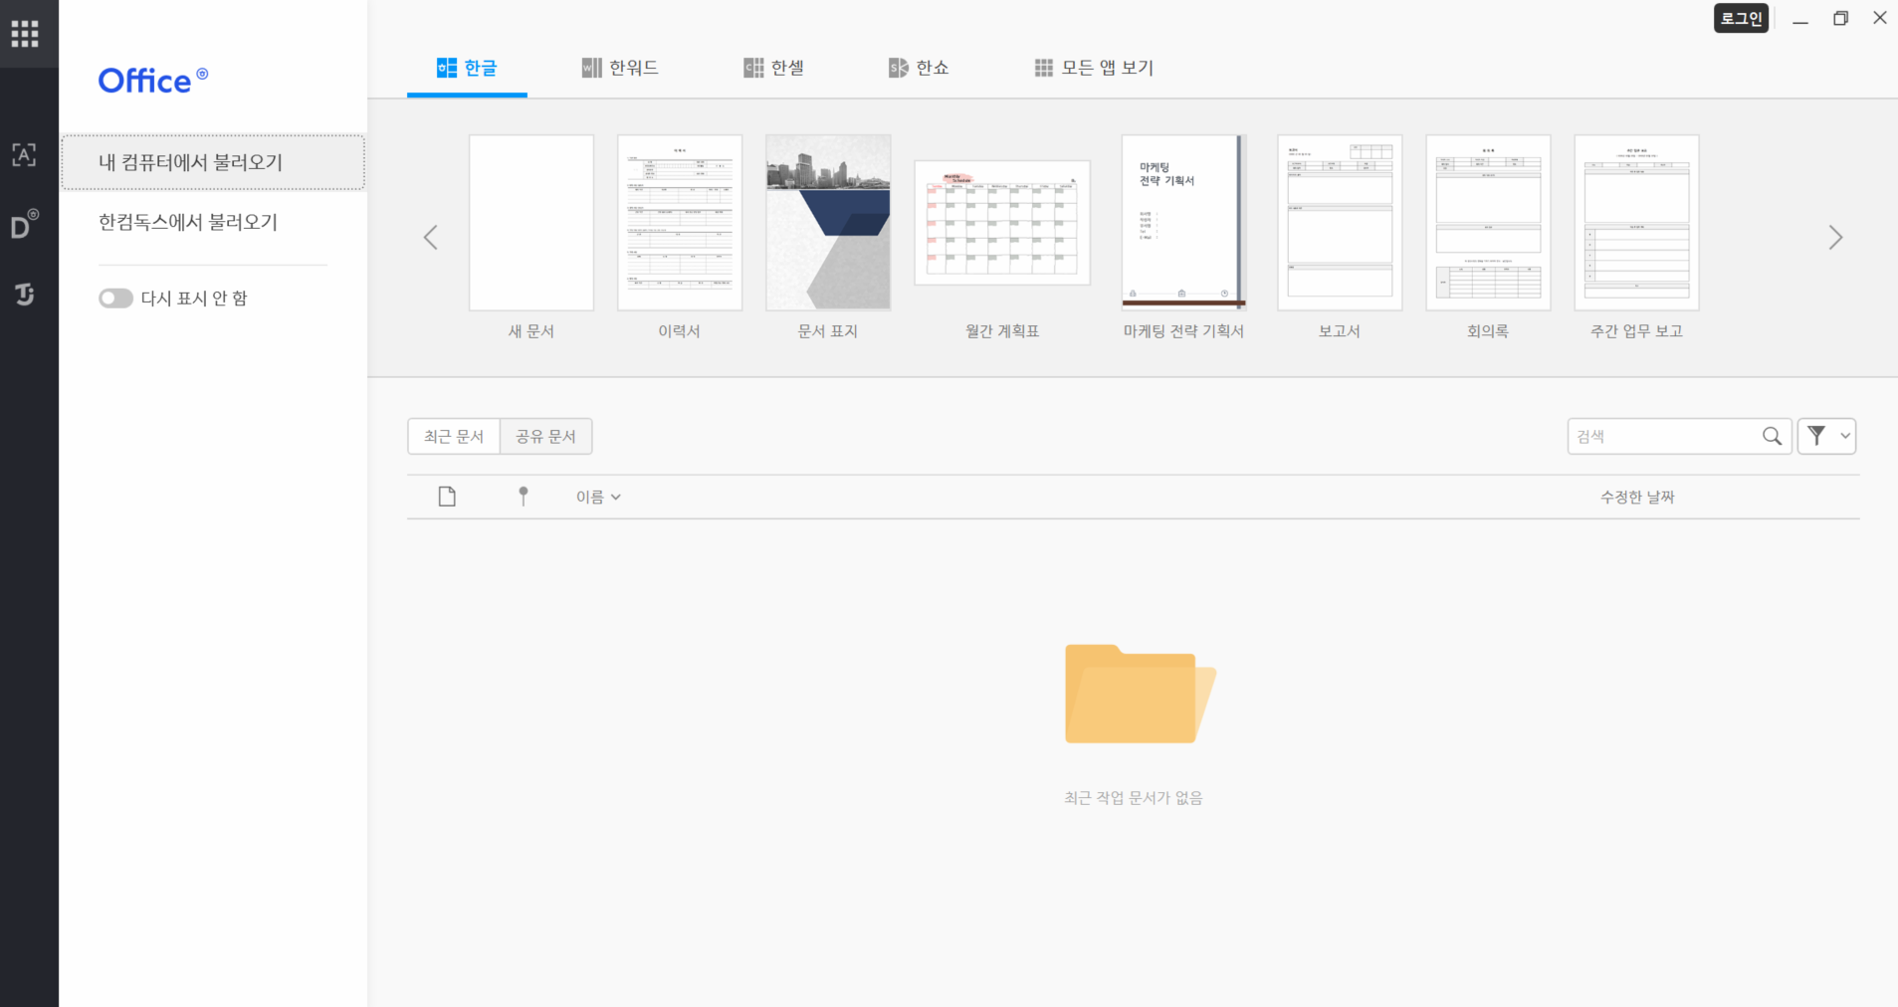Select the 공유 문서 tab

tap(545, 437)
